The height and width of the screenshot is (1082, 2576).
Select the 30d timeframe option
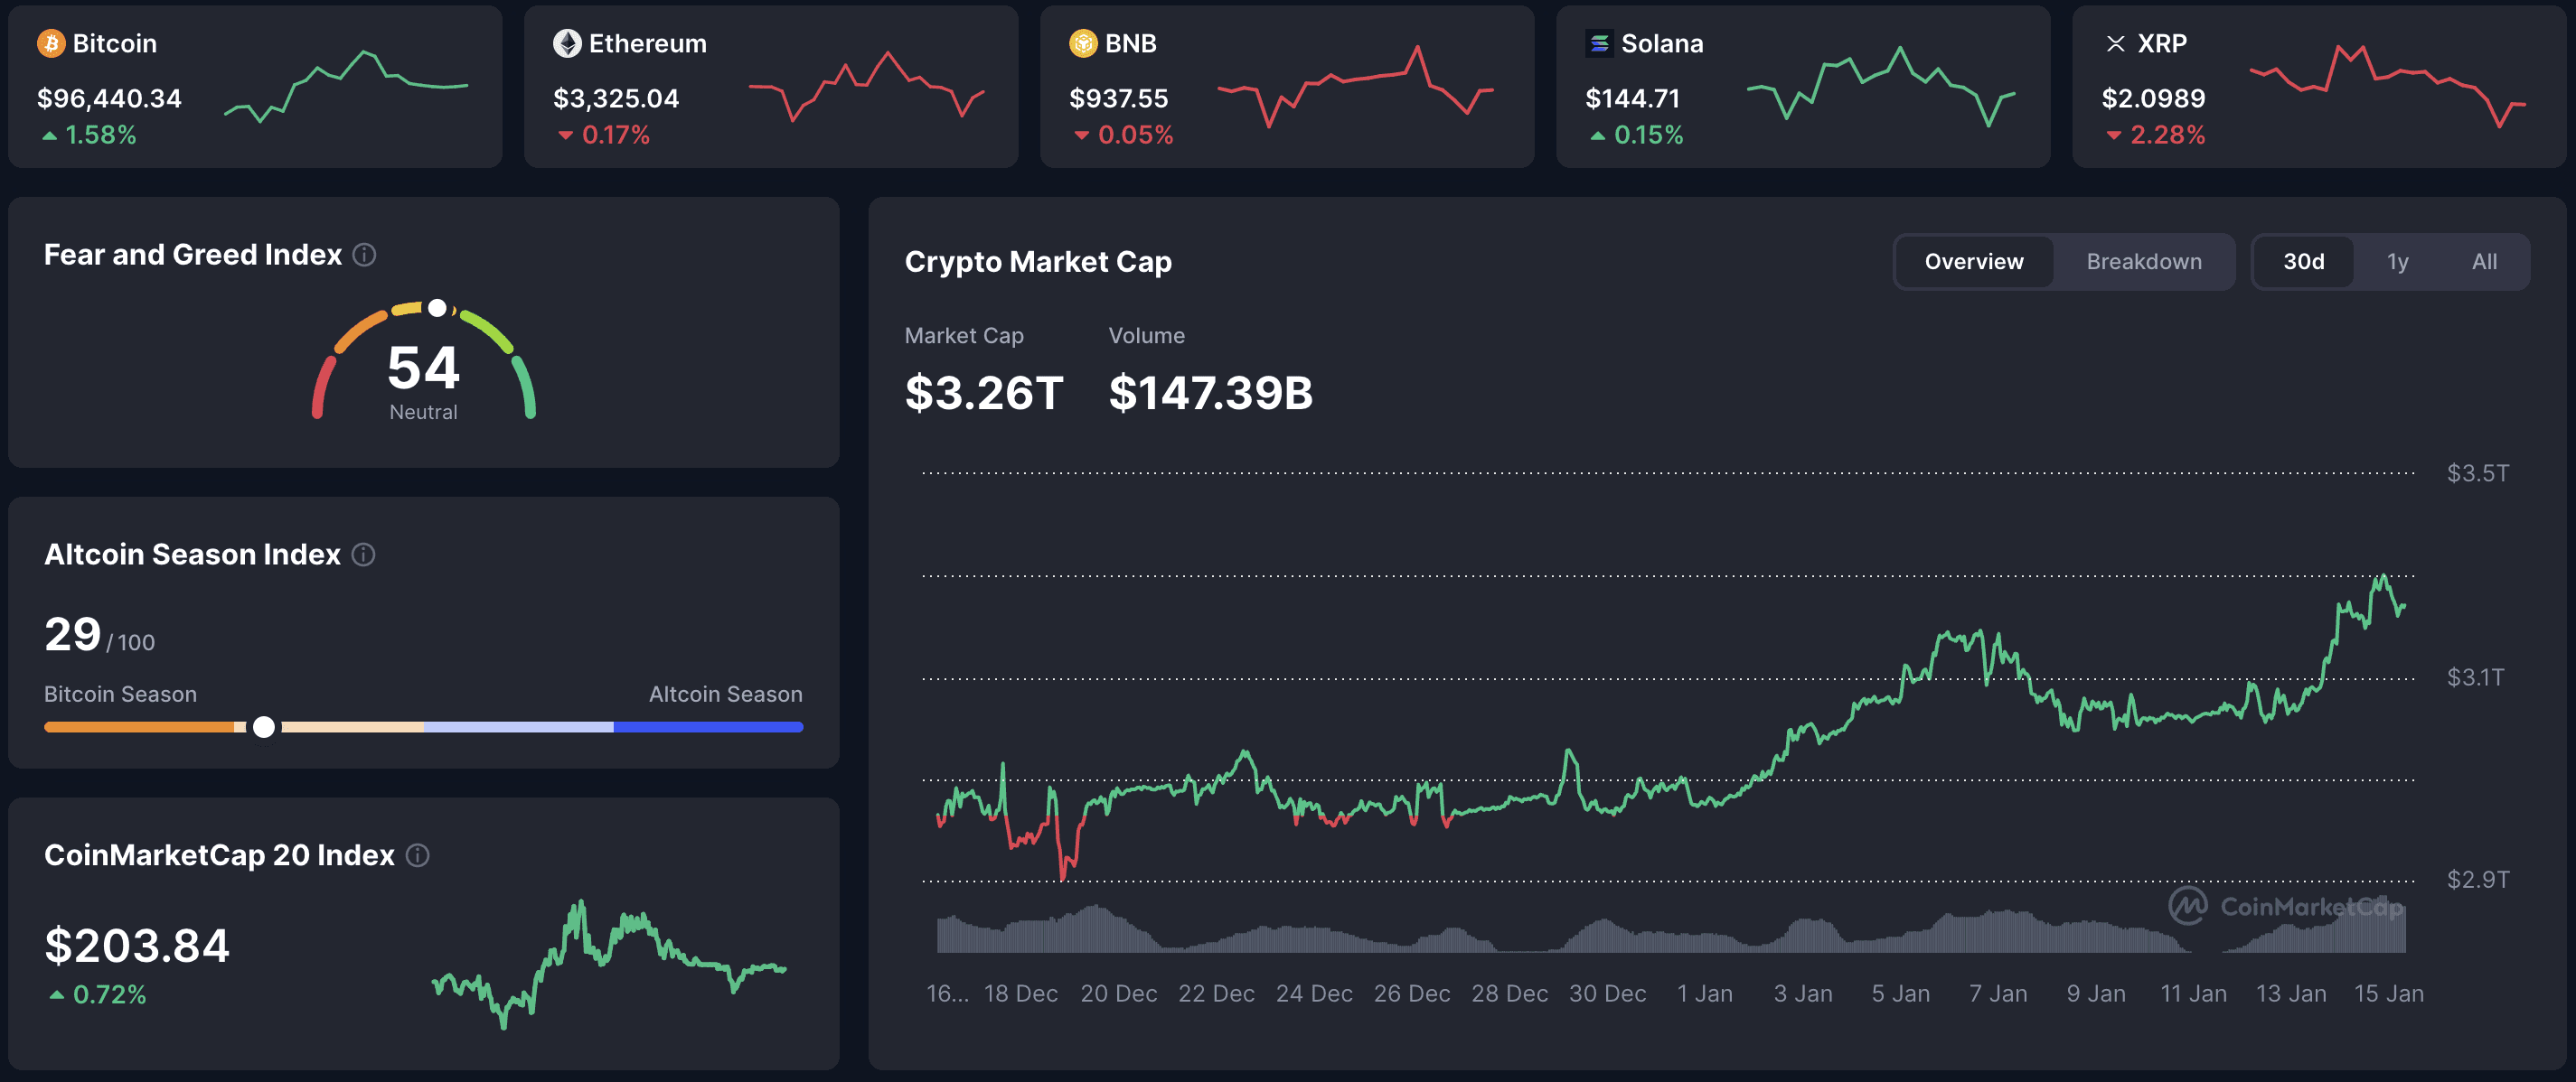2305,261
